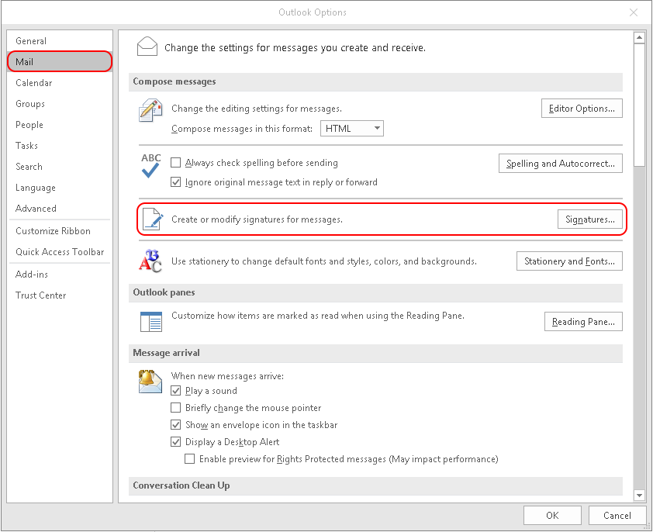Click the scrollbar up arrow
The width and height of the screenshot is (653, 532).
[x=639, y=37]
